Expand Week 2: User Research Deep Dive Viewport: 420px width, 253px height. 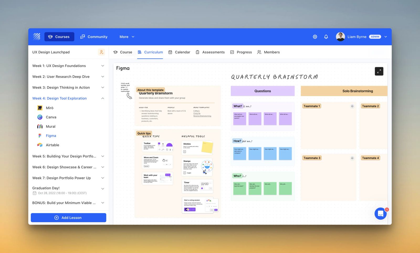[103, 77]
